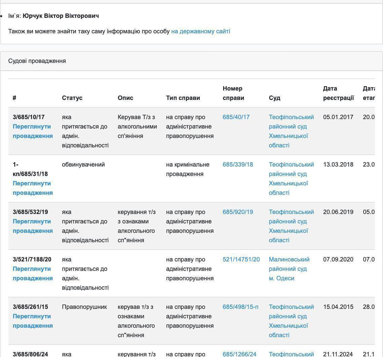The image size is (383, 357).
Task: Open case number 521/14751/20
Action: click(x=241, y=259)
